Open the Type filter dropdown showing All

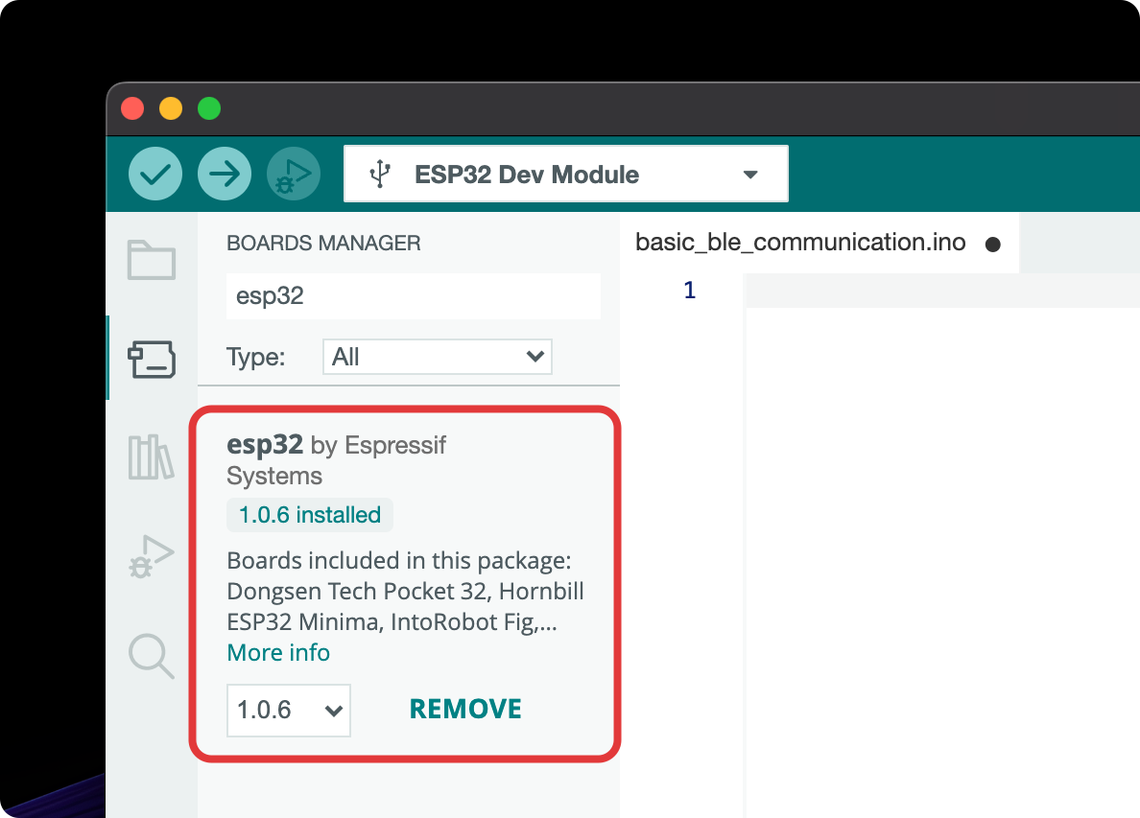[x=437, y=356]
